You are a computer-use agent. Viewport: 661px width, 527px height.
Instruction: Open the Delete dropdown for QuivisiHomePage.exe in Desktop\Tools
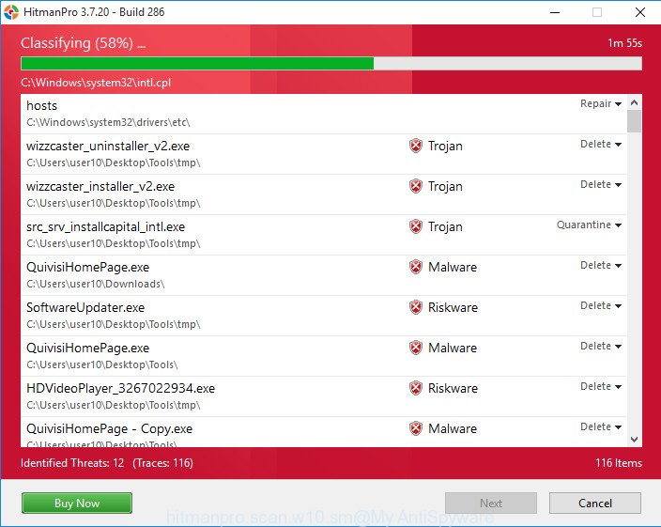click(x=601, y=346)
